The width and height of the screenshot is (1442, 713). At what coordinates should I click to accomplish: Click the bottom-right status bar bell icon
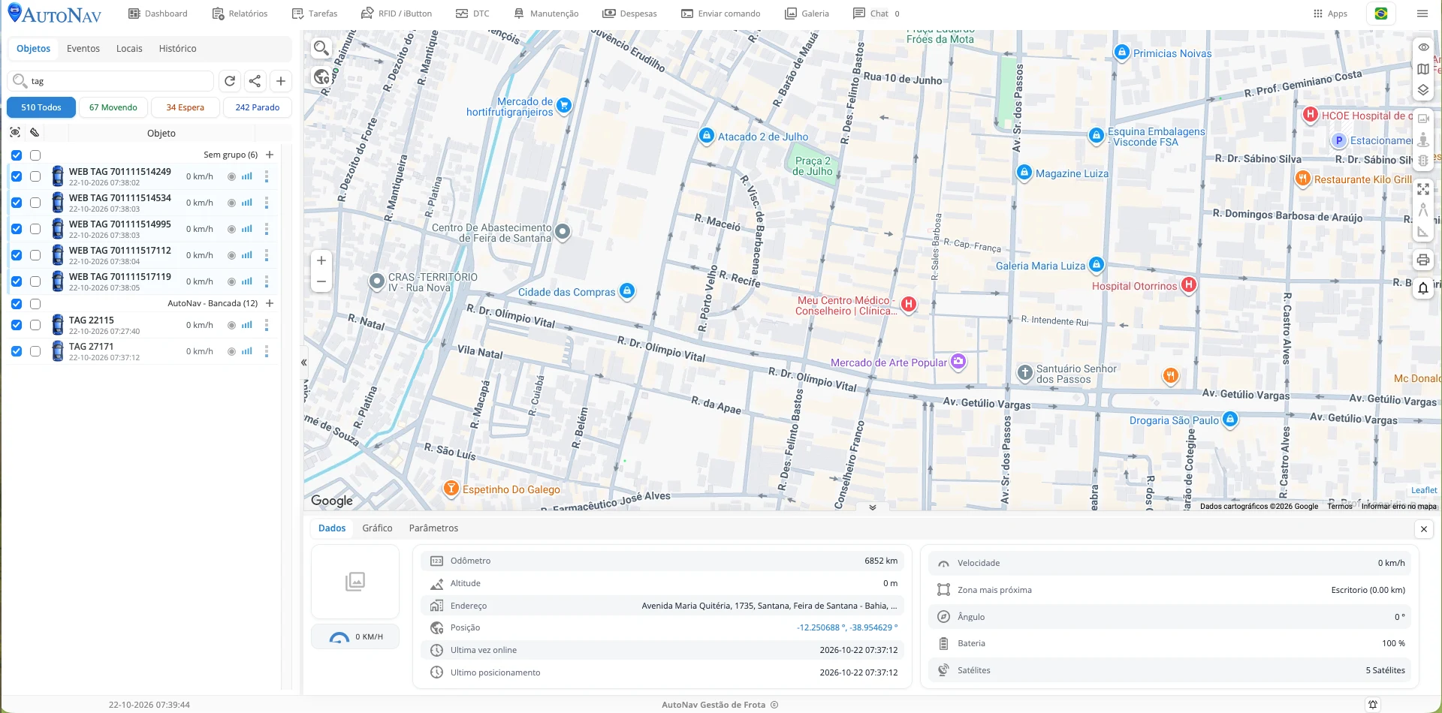[x=1373, y=704]
